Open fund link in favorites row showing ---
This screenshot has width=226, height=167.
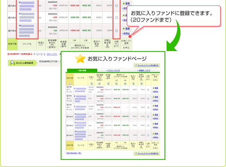(x=80, y=108)
